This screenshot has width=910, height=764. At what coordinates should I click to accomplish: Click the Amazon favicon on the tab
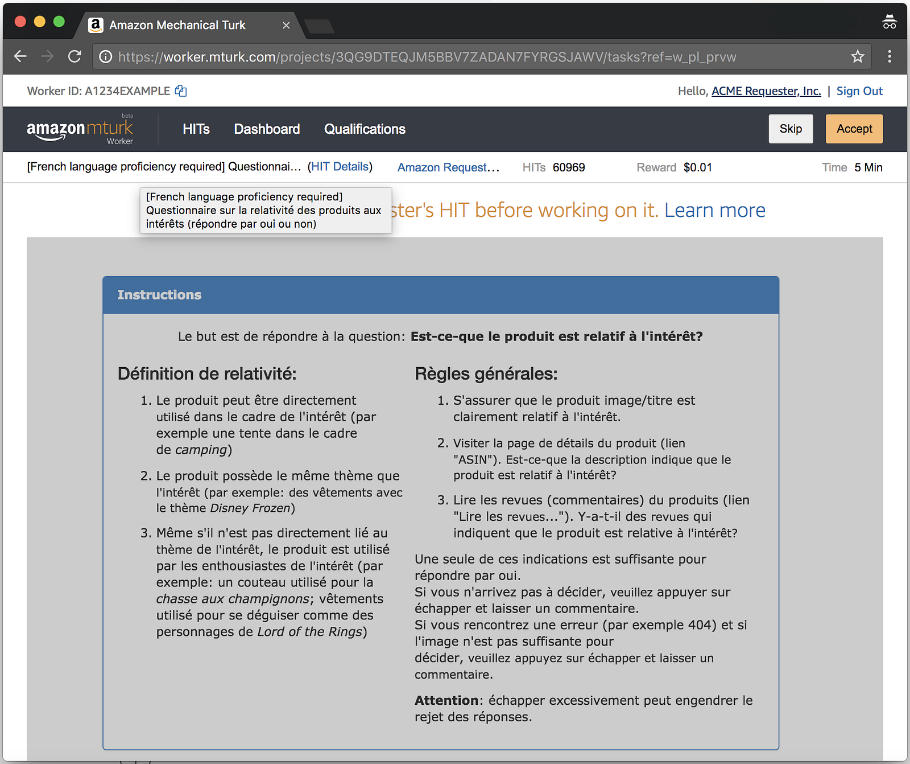click(x=96, y=24)
